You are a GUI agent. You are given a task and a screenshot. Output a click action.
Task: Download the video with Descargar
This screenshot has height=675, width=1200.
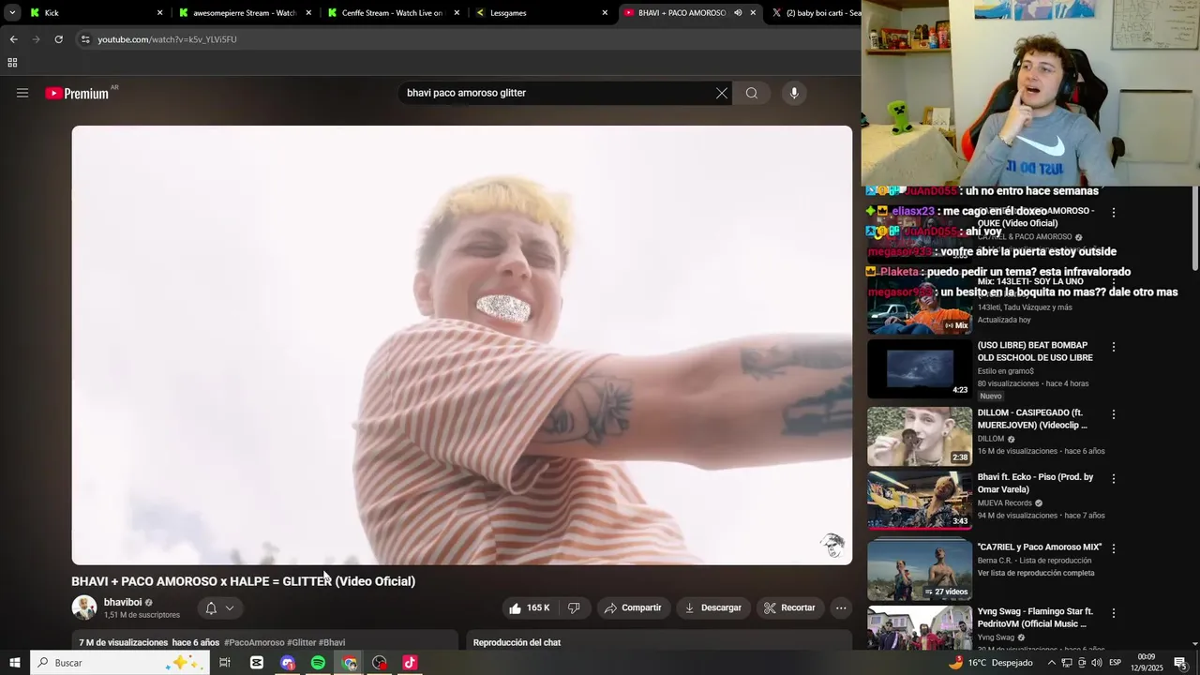(713, 607)
